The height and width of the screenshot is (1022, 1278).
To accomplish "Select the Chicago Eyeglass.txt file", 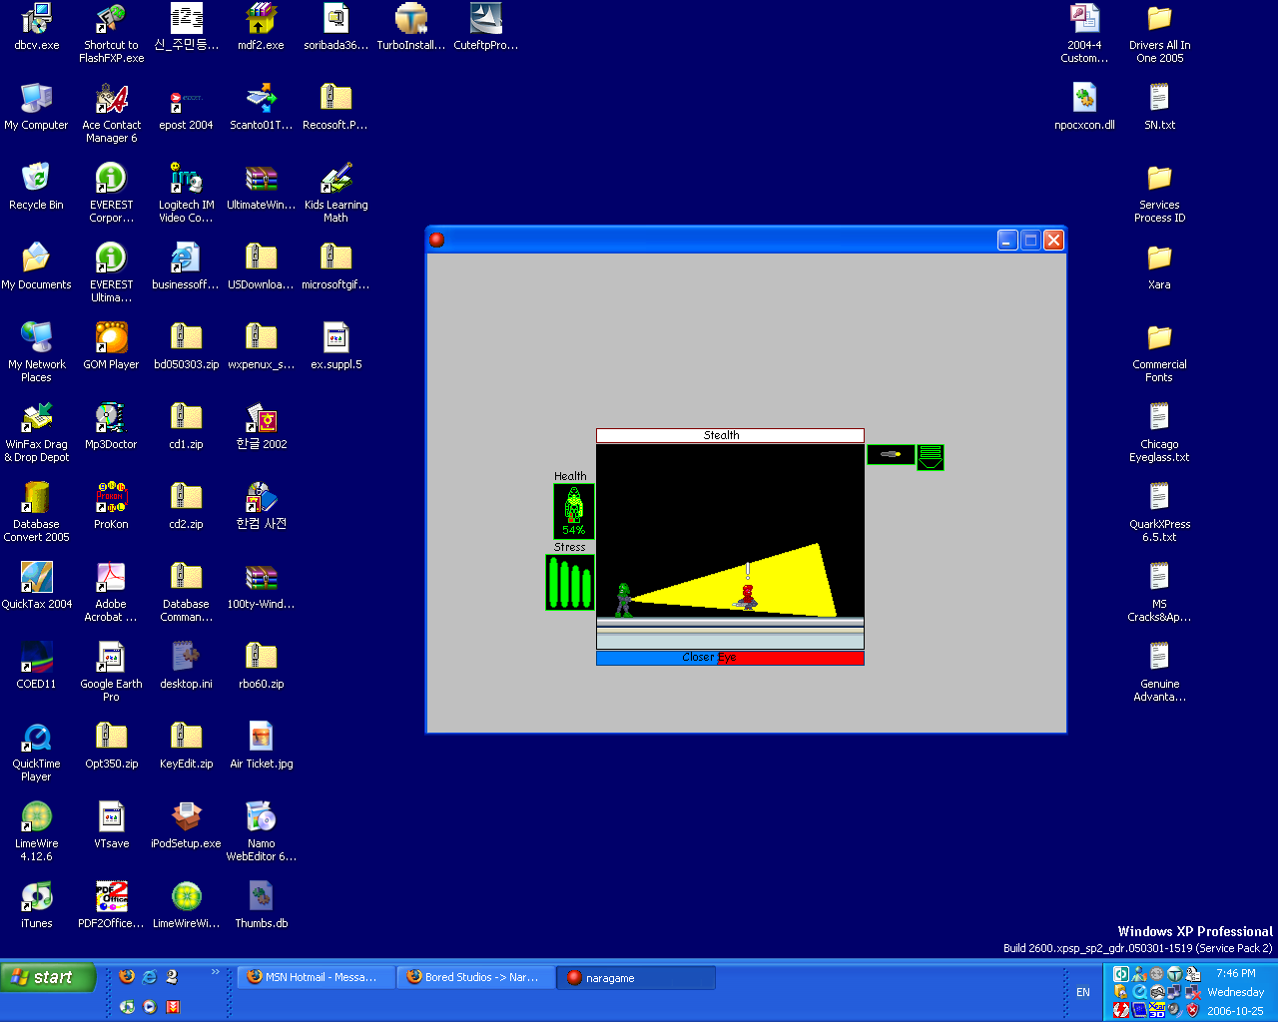I will pos(1159,431).
